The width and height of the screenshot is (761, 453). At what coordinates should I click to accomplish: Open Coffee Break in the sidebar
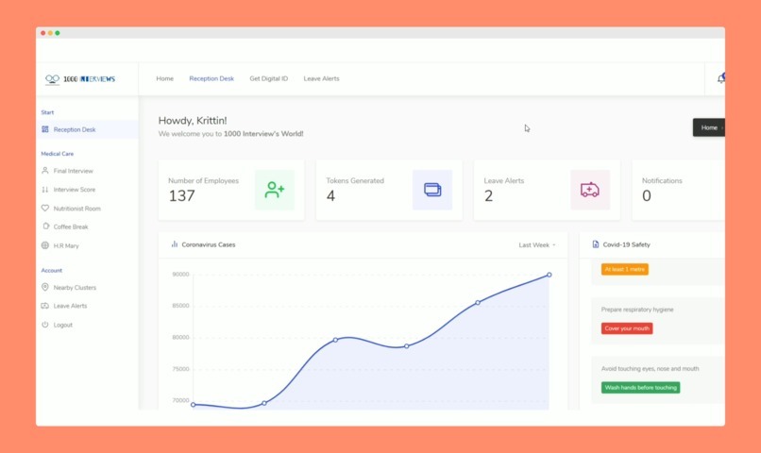tap(71, 227)
